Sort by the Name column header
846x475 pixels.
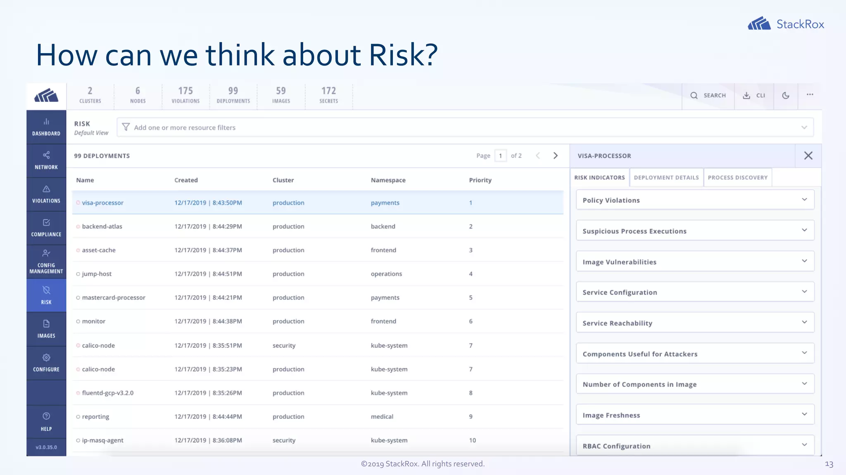85,180
